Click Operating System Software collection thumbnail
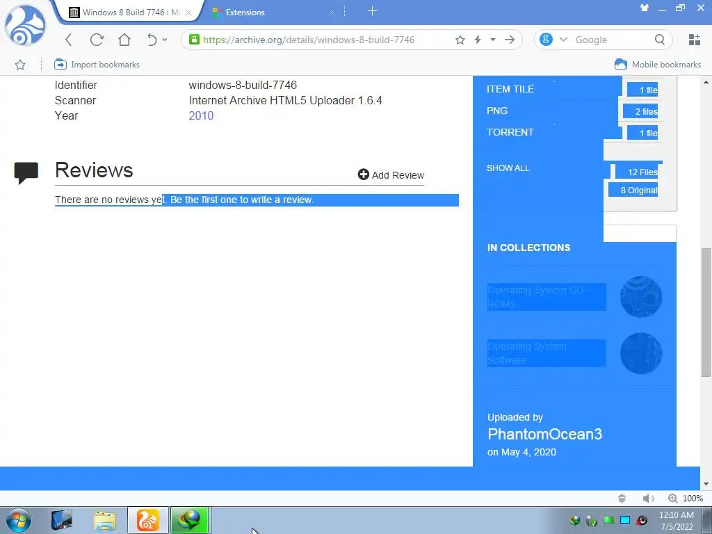 641,353
